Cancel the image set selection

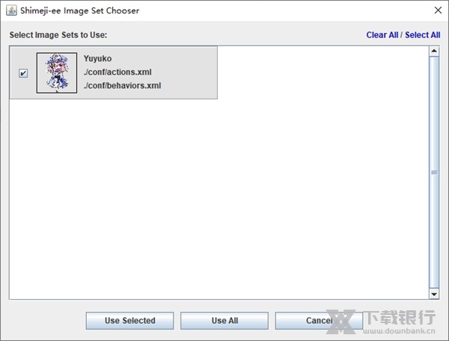pyautogui.click(x=319, y=320)
